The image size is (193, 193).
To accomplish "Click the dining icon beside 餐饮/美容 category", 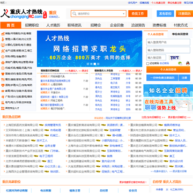I will [3, 79].
